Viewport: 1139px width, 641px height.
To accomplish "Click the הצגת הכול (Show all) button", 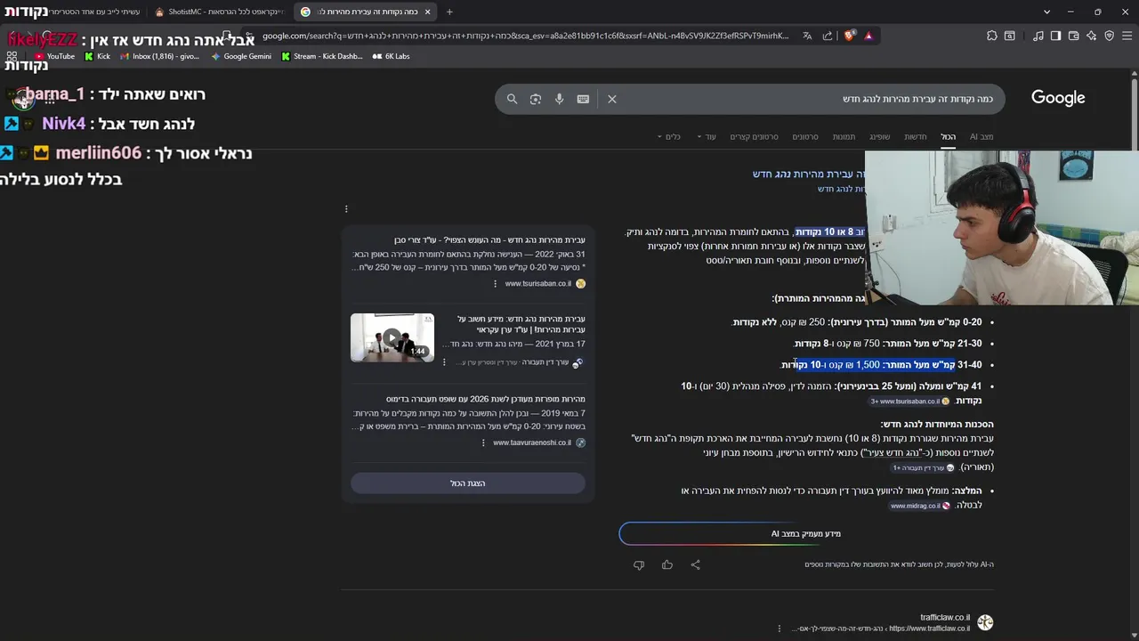I will tap(468, 483).
